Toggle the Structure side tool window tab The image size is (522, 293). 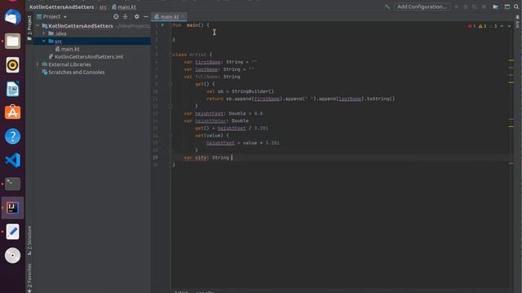tap(29, 241)
